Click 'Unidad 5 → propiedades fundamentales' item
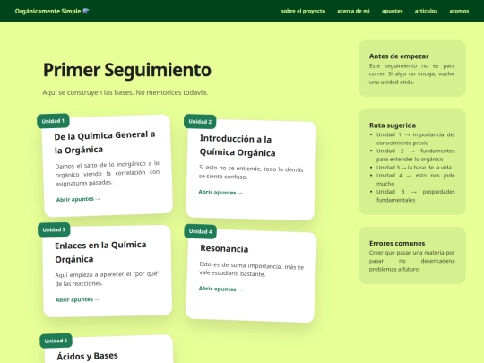This screenshot has height=363, width=484. coord(415,195)
